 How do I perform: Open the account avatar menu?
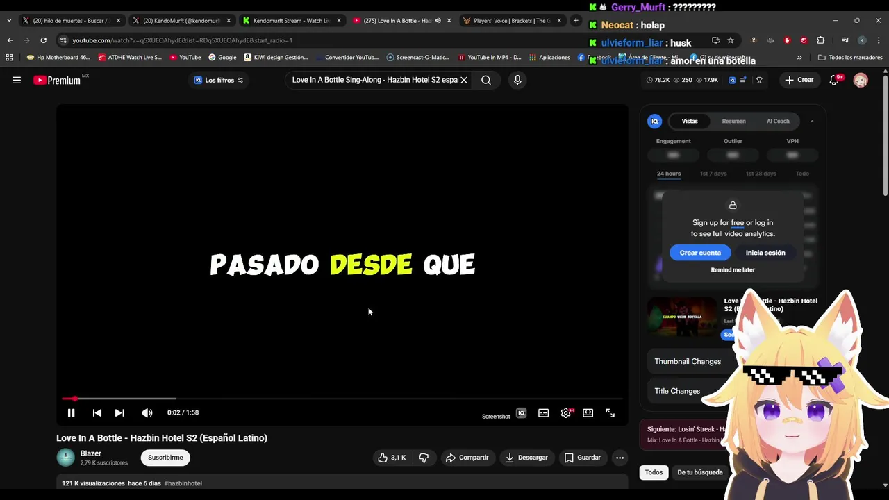coord(861,80)
